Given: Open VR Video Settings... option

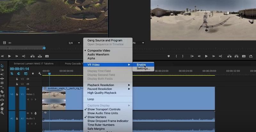Looking at the screenshot, I should 143,69.
